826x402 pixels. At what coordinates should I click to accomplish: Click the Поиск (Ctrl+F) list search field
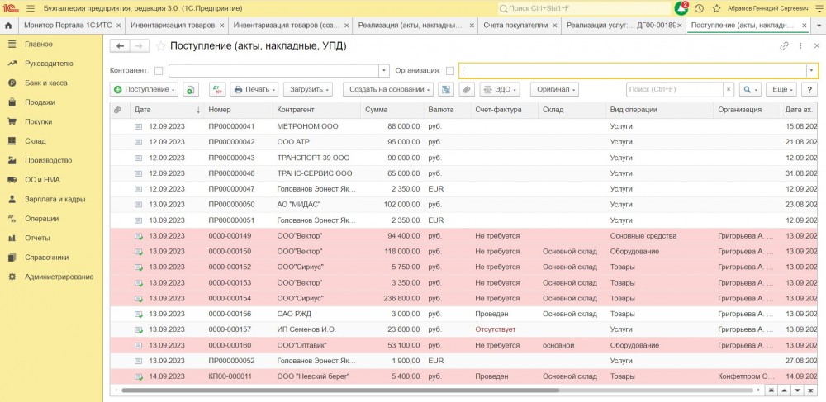pyautogui.click(x=674, y=89)
